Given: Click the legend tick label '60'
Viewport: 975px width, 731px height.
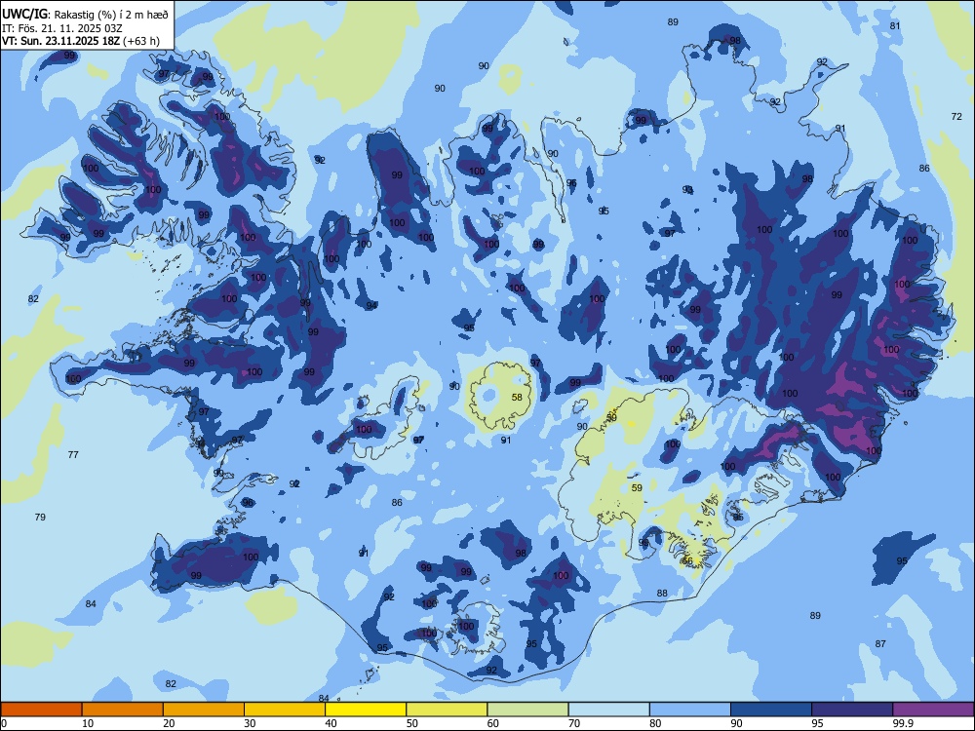Looking at the screenshot, I should [x=493, y=723].
